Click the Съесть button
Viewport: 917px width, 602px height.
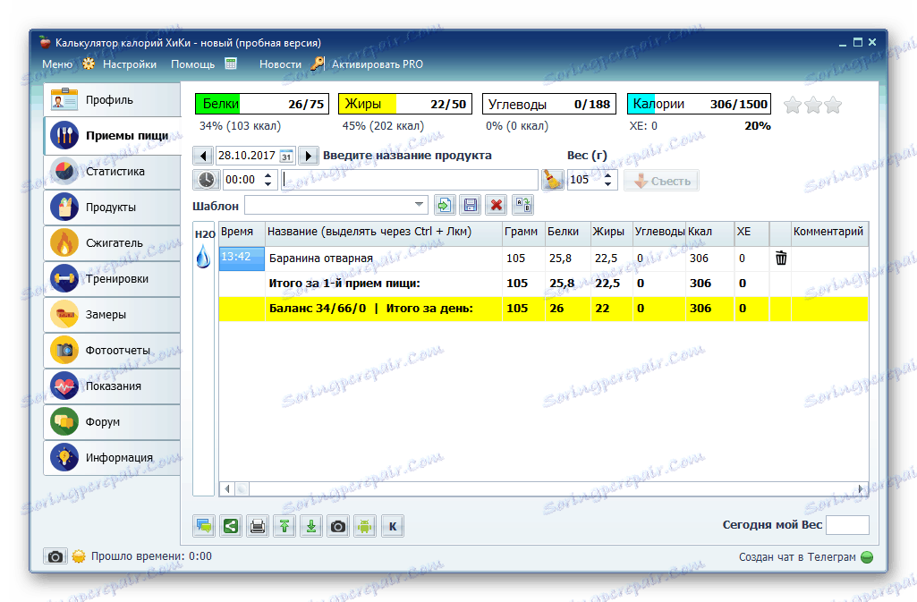pyautogui.click(x=661, y=181)
